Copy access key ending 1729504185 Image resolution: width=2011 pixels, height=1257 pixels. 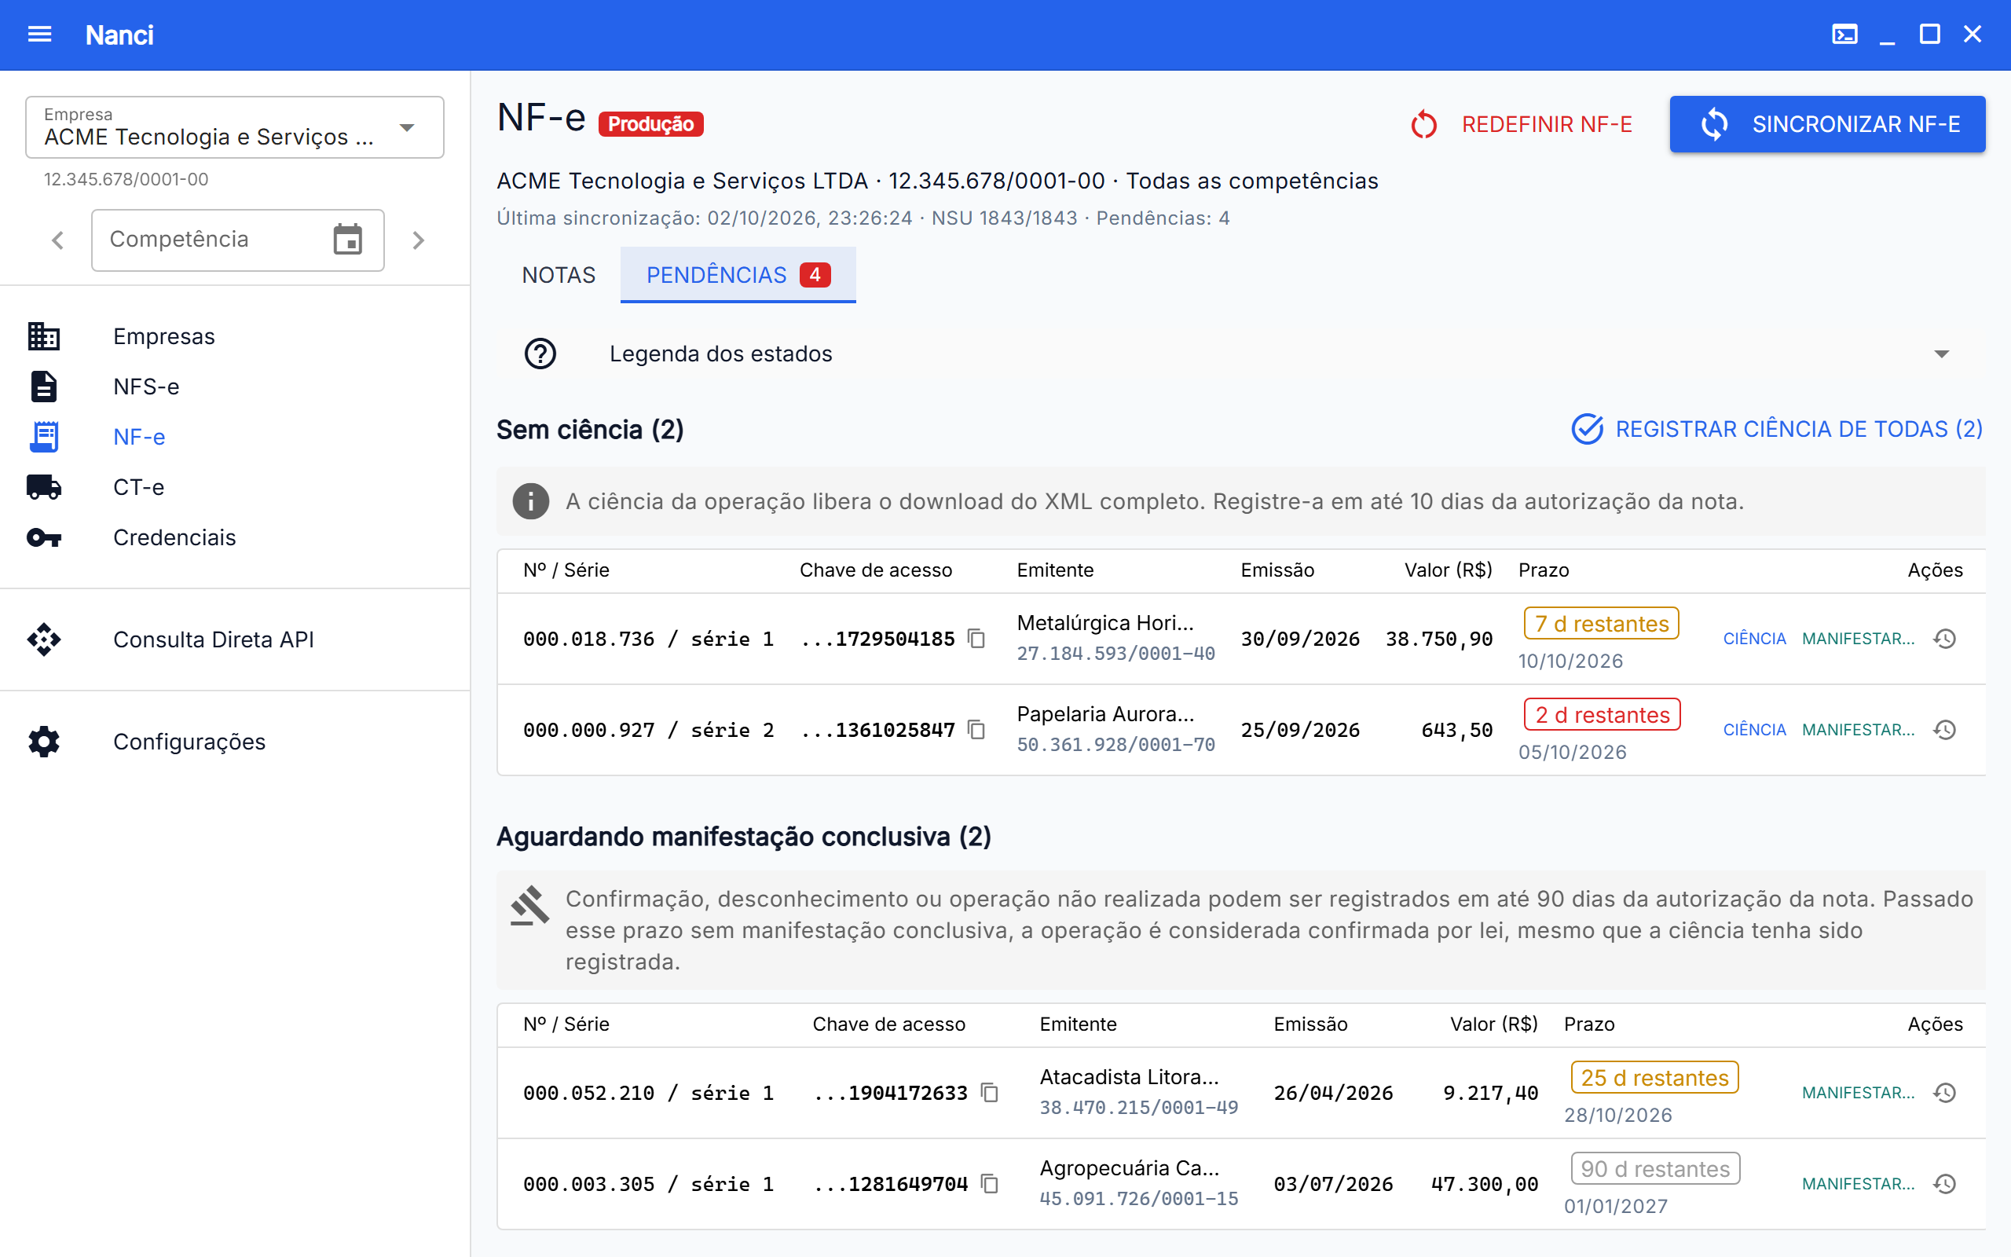tap(977, 639)
